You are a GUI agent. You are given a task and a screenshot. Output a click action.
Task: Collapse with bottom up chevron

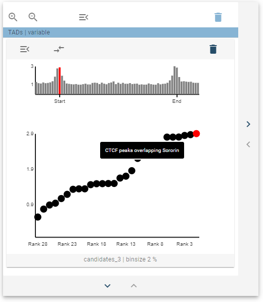pos(134,286)
